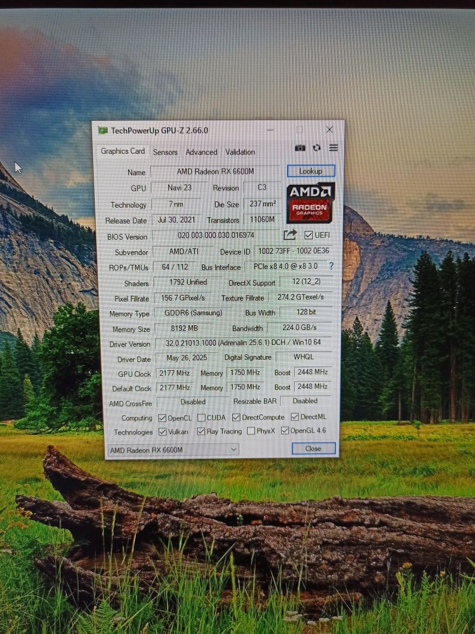Click the Die Size value 237 mm²
Viewport: 475px width, 634px height.
(x=262, y=204)
